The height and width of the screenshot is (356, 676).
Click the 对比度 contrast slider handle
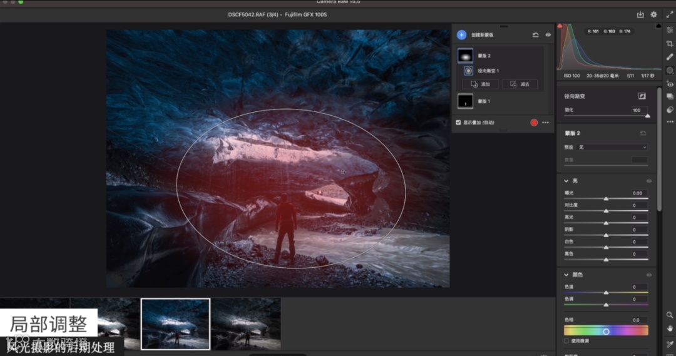[x=606, y=211]
